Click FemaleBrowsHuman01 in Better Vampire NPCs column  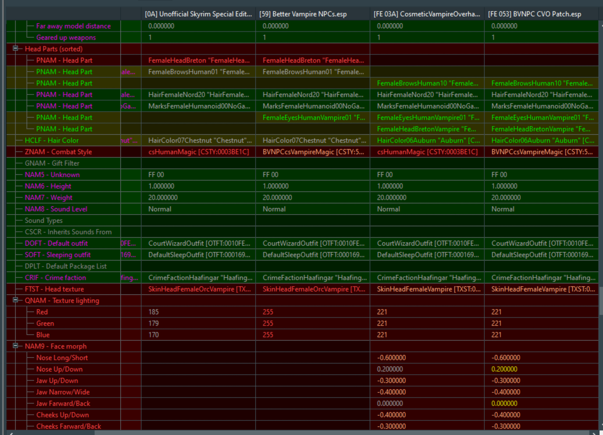(x=313, y=72)
